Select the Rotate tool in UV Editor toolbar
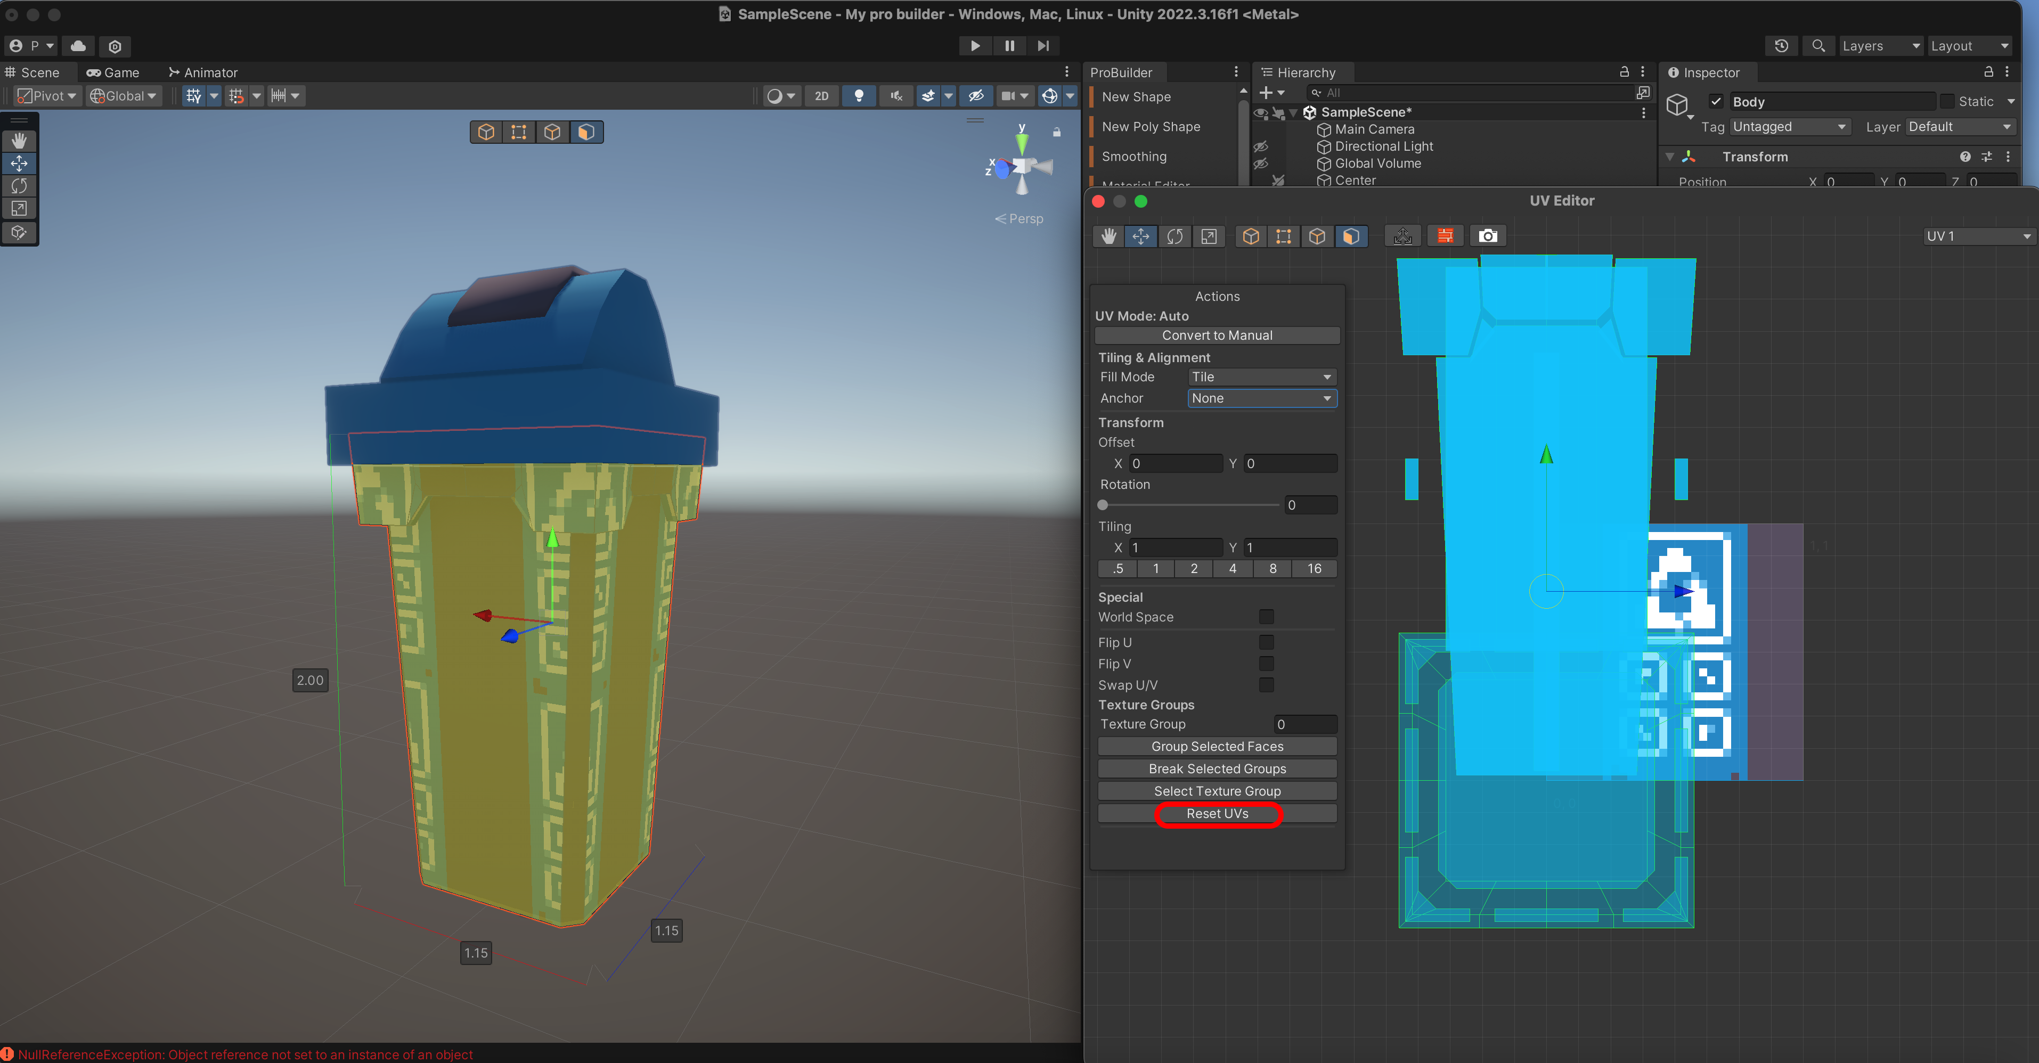2039x1063 pixels. [1175, 236]
